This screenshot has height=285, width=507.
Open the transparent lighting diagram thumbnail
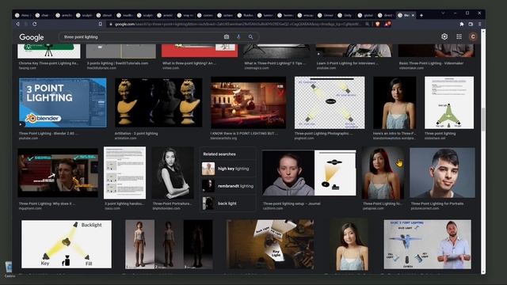(330, 103)
